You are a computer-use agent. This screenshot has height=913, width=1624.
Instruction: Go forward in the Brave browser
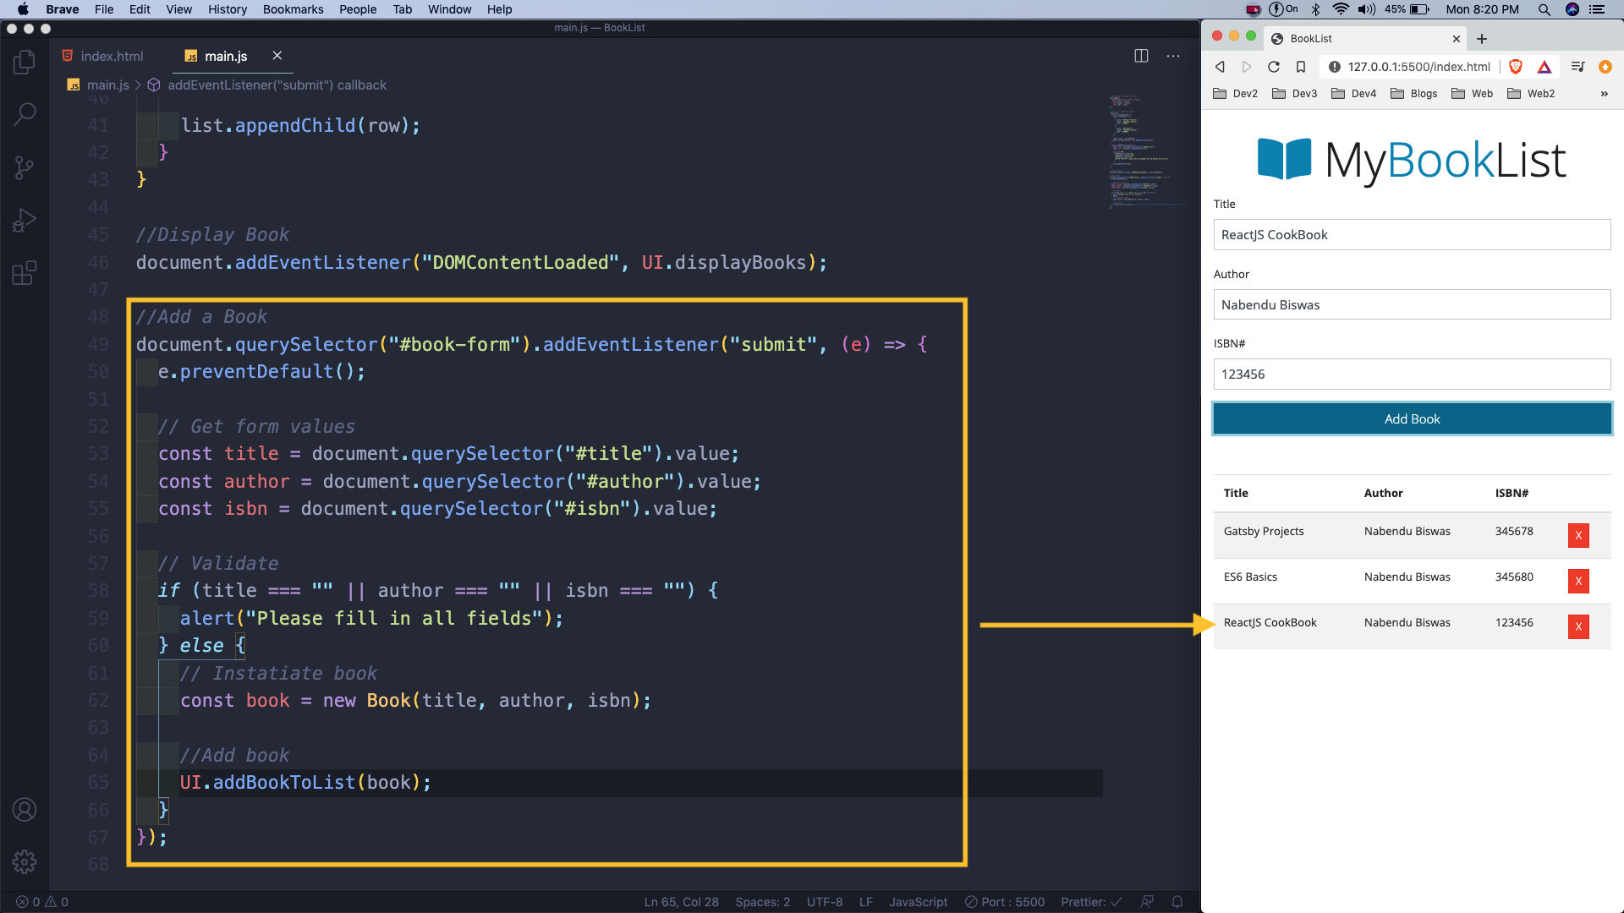[x=1246, y=67]
